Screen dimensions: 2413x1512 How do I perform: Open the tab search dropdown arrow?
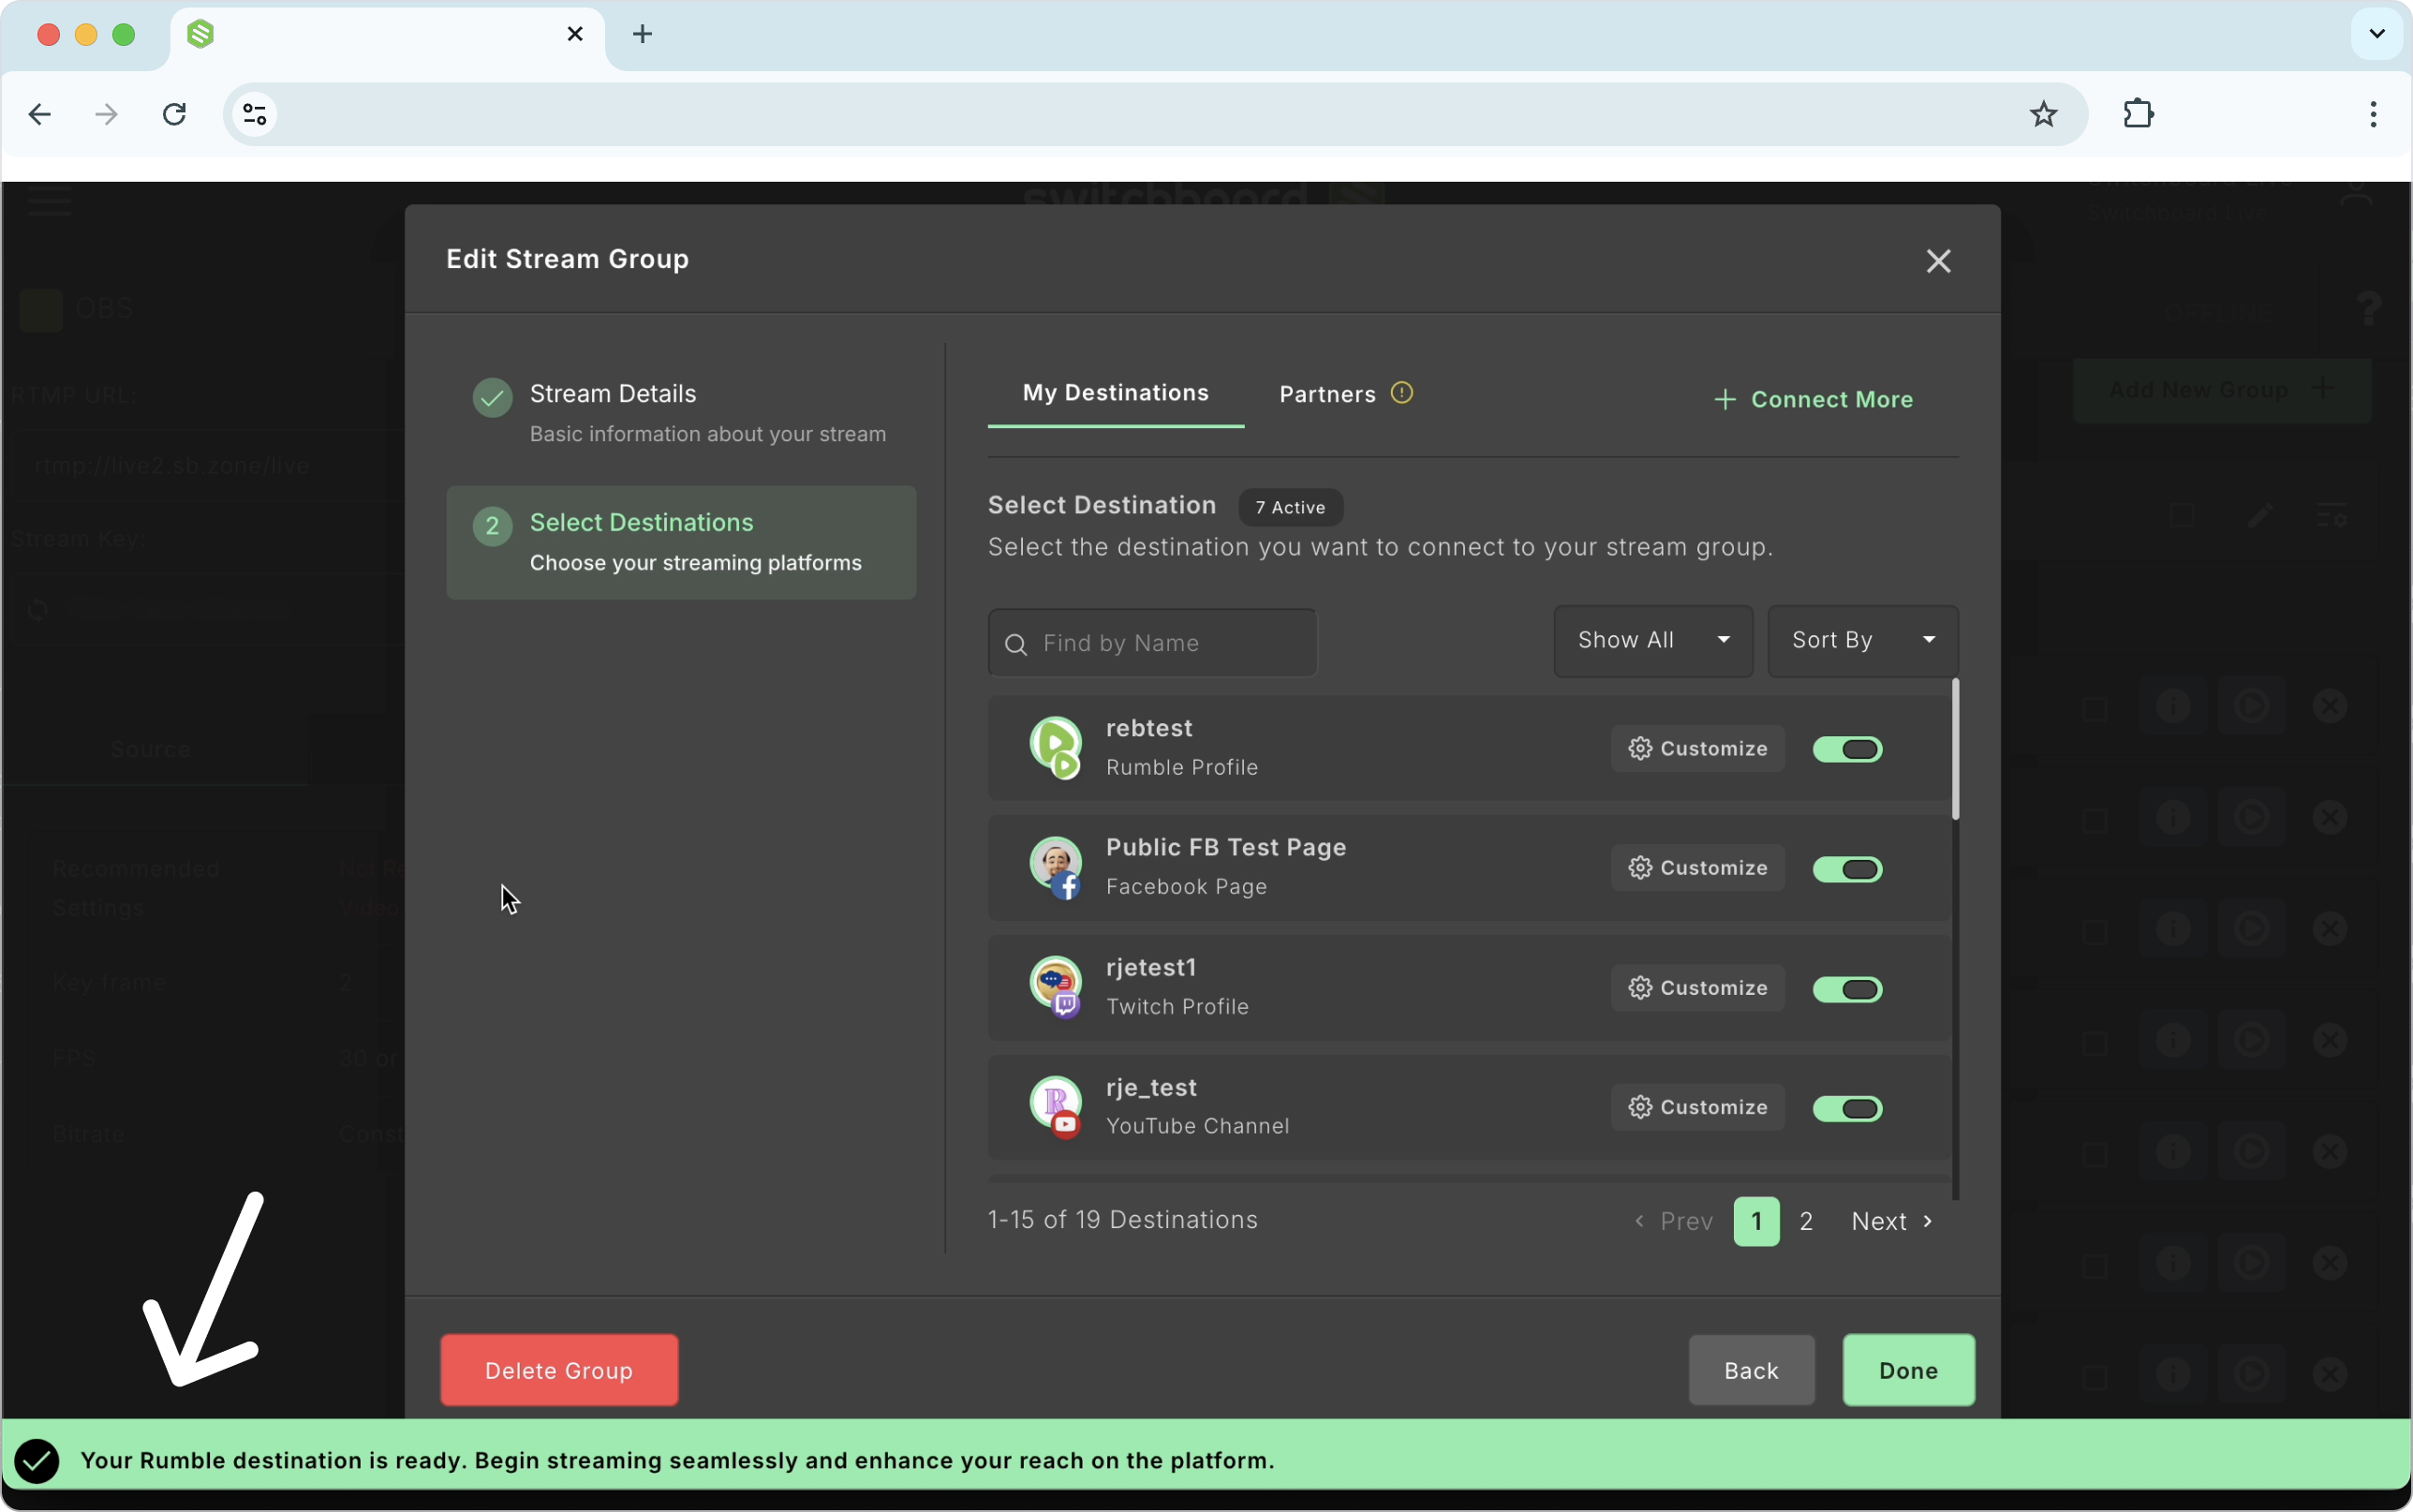(x=2376, y=34)
